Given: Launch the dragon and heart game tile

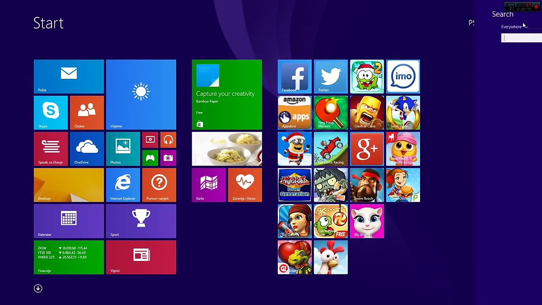Looking at the screenshot, I should (295, 257).
